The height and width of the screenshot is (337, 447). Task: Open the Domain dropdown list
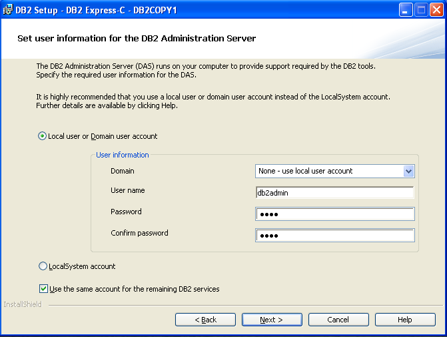(x=408, y=171)
